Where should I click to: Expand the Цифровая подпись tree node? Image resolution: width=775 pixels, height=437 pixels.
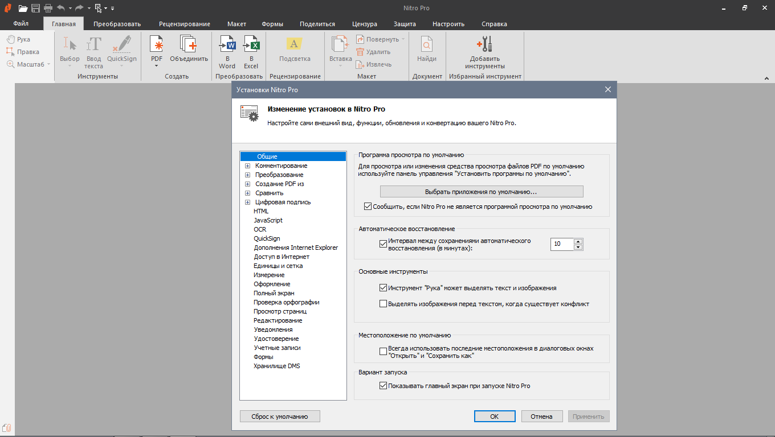pos(247,202)
